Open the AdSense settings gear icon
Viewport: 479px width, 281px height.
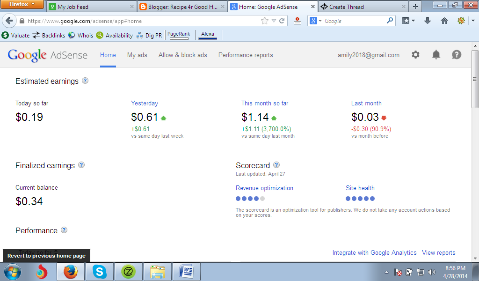click(x=415, y=55)
